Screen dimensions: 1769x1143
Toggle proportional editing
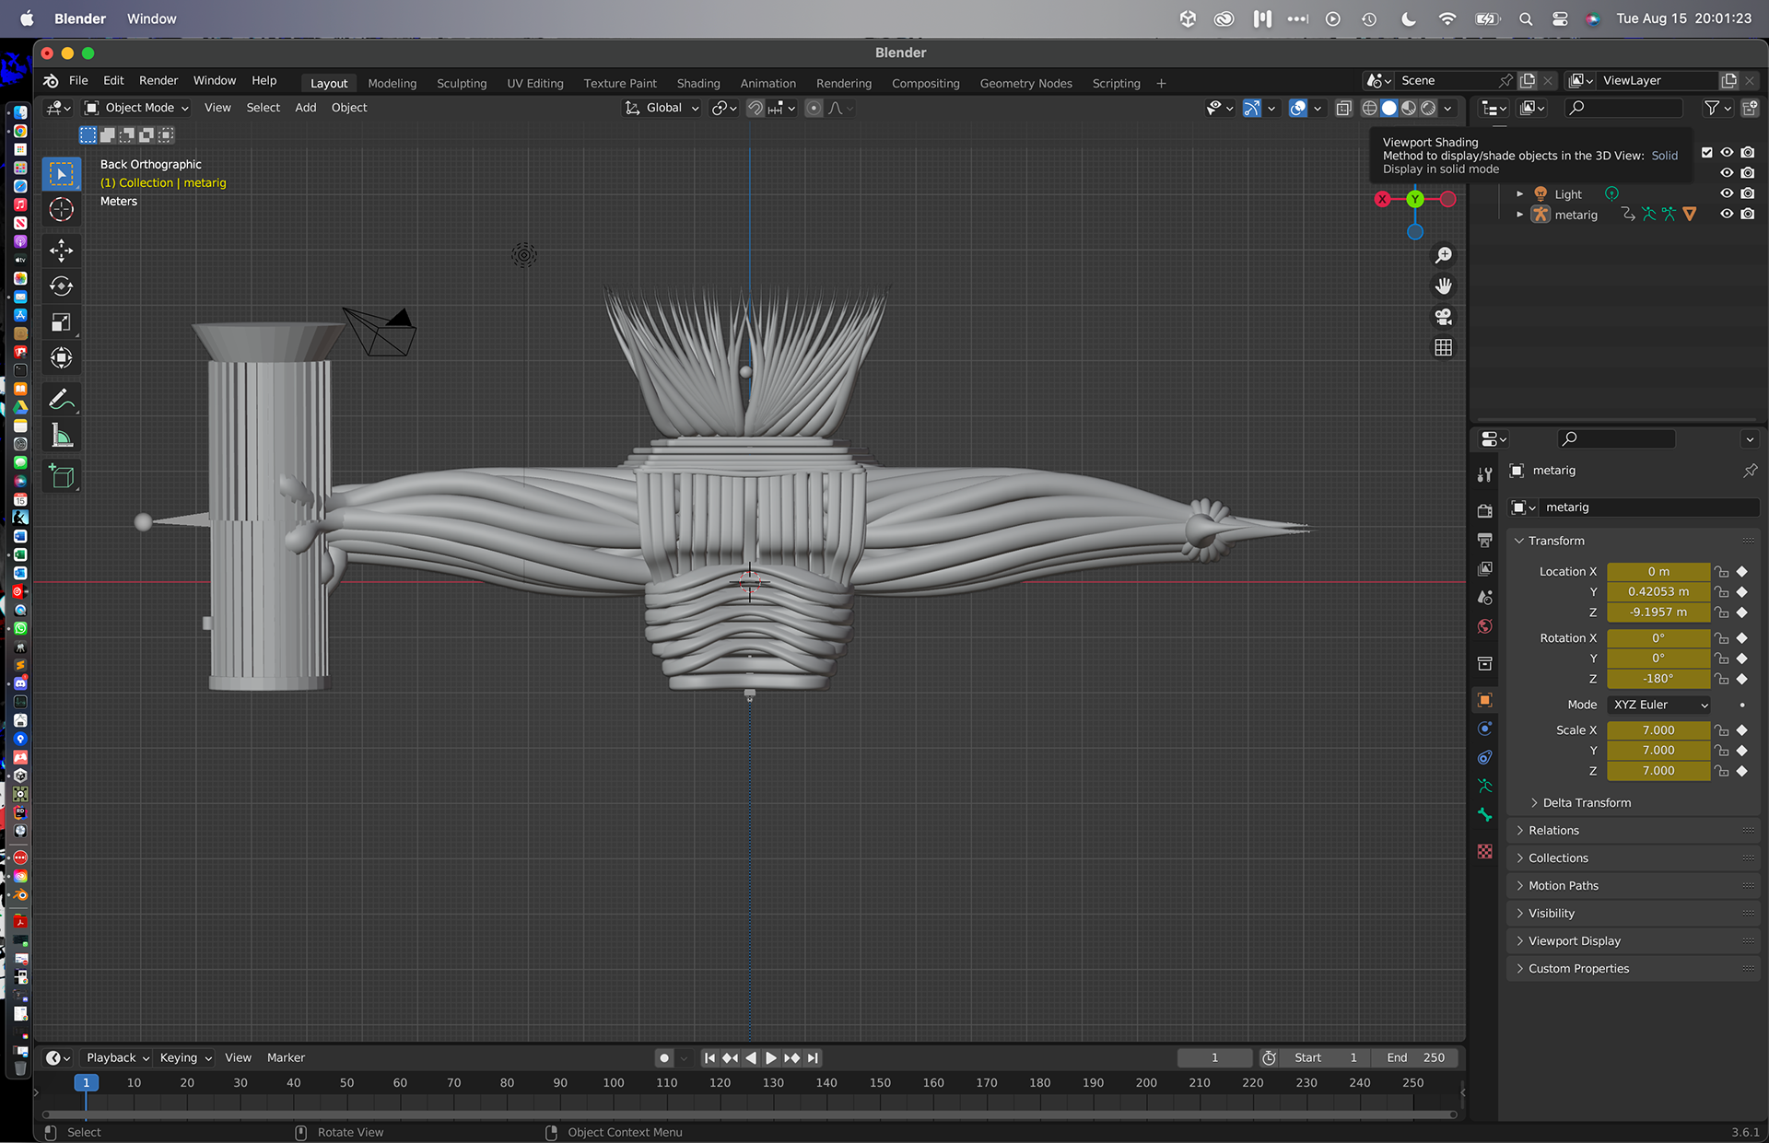[814, 108]
